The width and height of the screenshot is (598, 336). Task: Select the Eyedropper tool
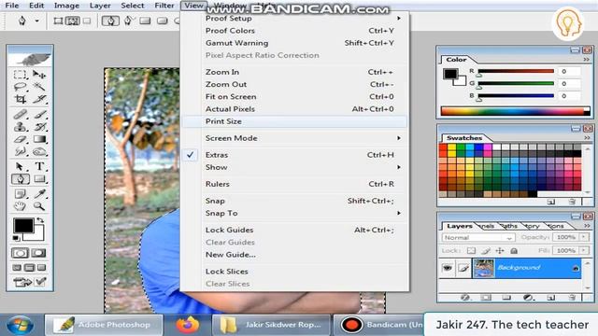coord(39,193)
